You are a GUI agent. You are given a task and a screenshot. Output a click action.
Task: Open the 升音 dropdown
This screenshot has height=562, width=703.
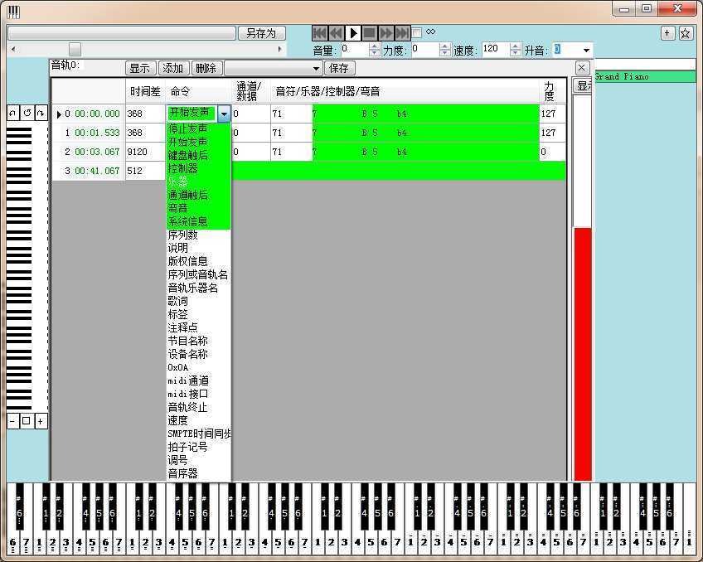586,51
